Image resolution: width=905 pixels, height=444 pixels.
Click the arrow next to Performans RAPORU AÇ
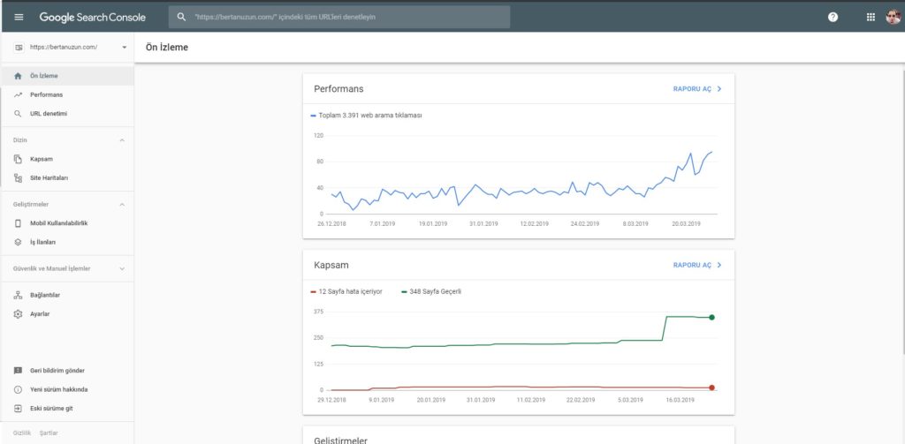pyautogui.click(x=719, y=89)
